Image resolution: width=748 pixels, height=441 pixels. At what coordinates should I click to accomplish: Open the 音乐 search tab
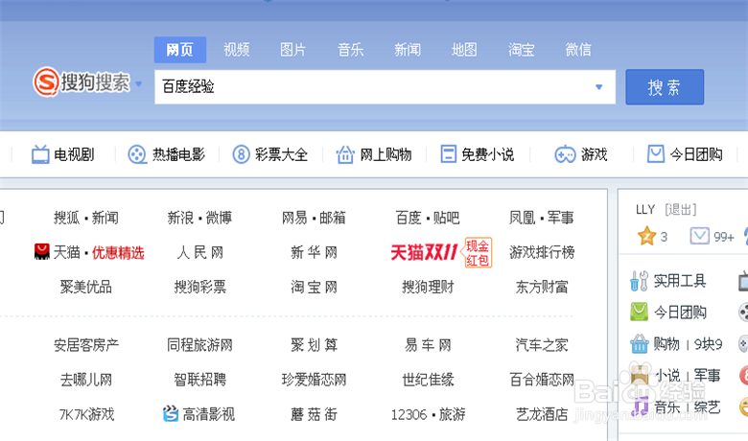[x=351, y=50]
